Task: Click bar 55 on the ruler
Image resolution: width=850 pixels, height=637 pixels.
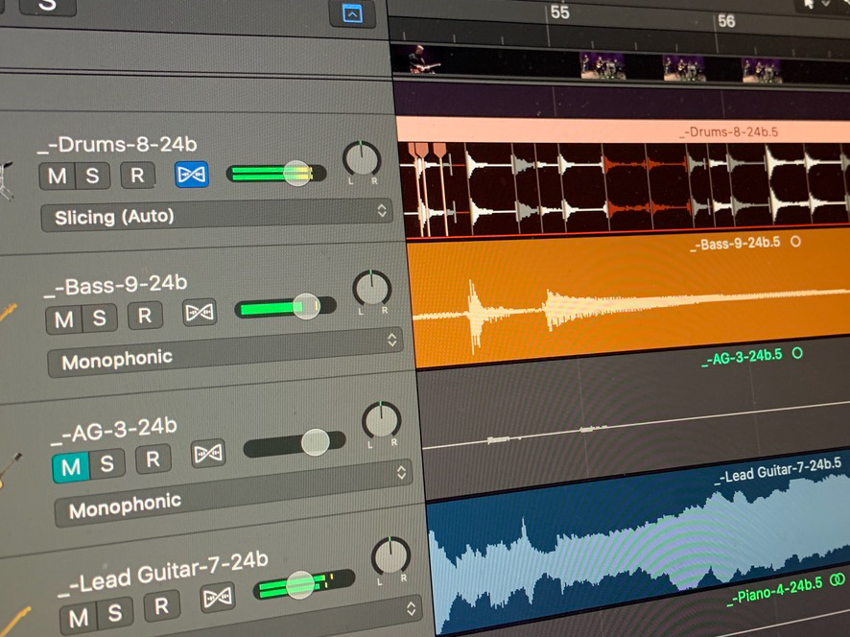Action: (559, 12)
